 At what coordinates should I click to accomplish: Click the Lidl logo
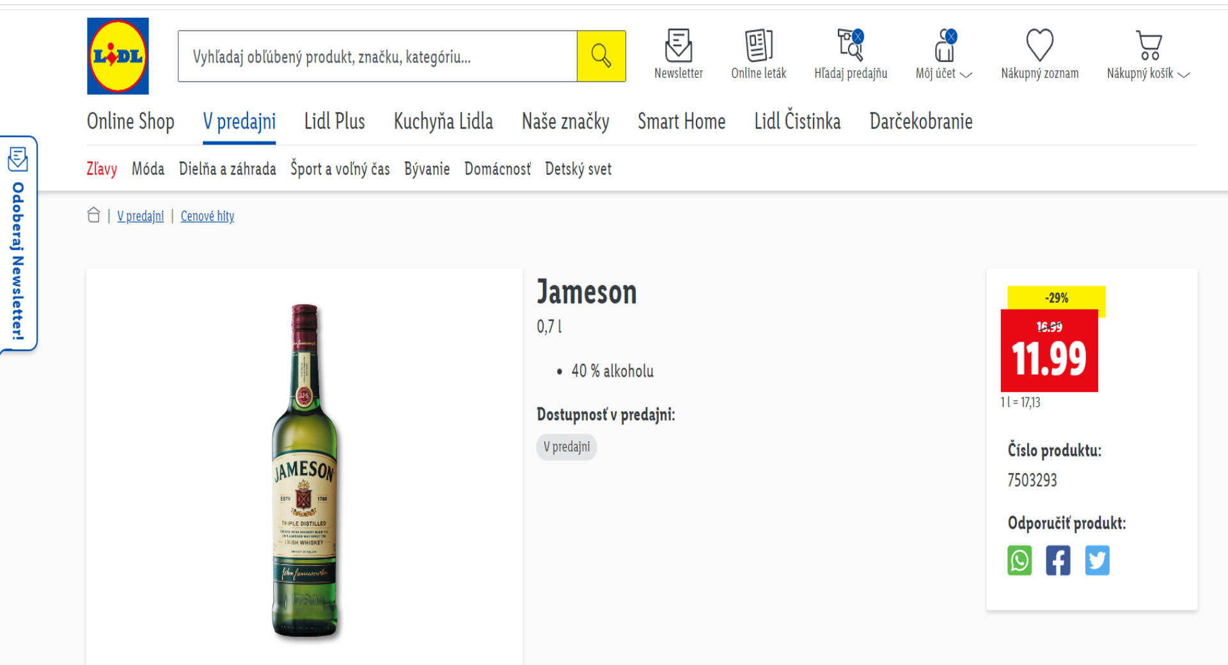coord(118,56)
